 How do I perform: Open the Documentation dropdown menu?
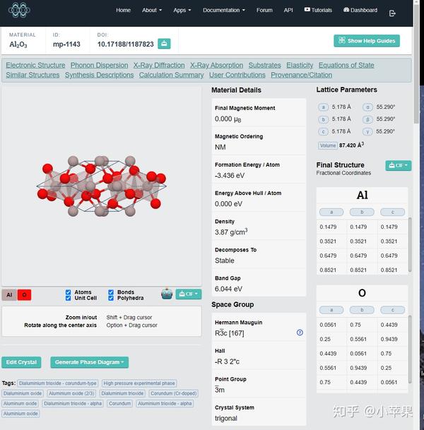224,10
